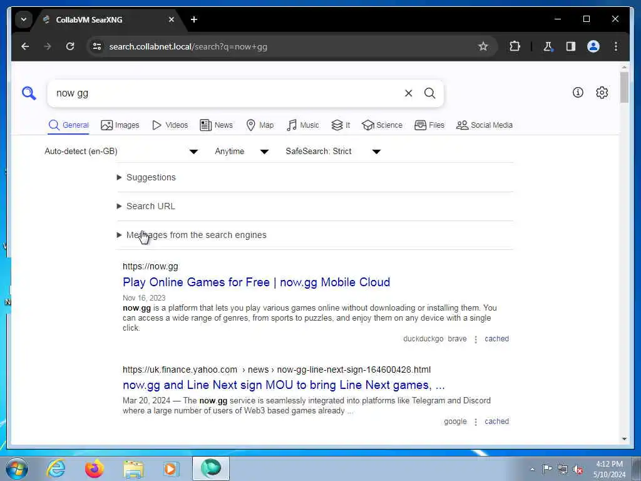Open Chrome Labs flask icon

click(x=548, y=46)
